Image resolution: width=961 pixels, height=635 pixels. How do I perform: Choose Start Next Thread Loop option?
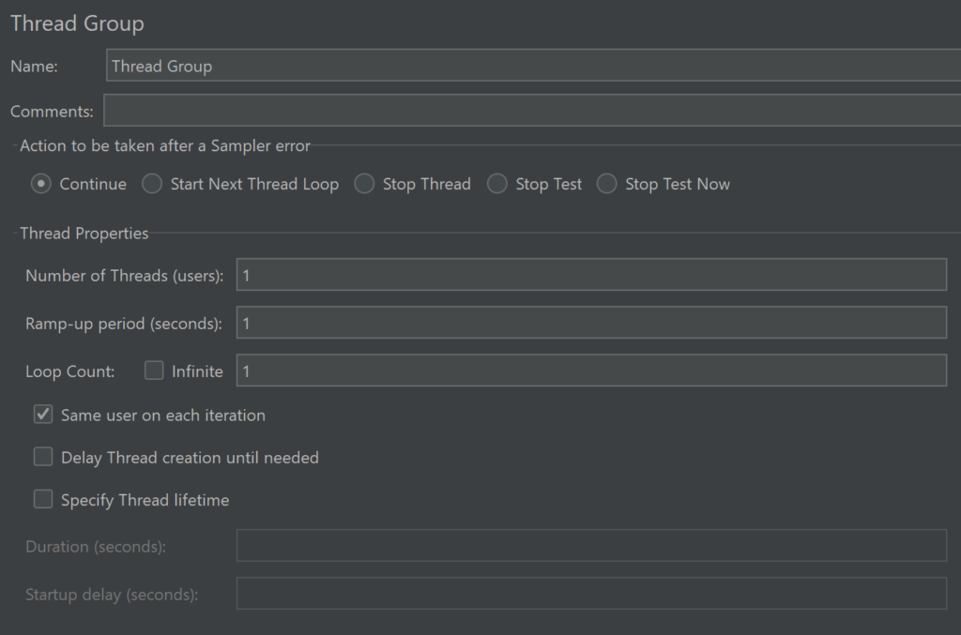tap(152, 184)
